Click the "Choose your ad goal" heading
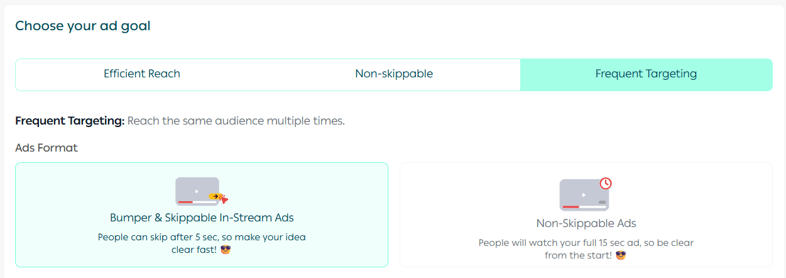 click(x=83, y=26)
